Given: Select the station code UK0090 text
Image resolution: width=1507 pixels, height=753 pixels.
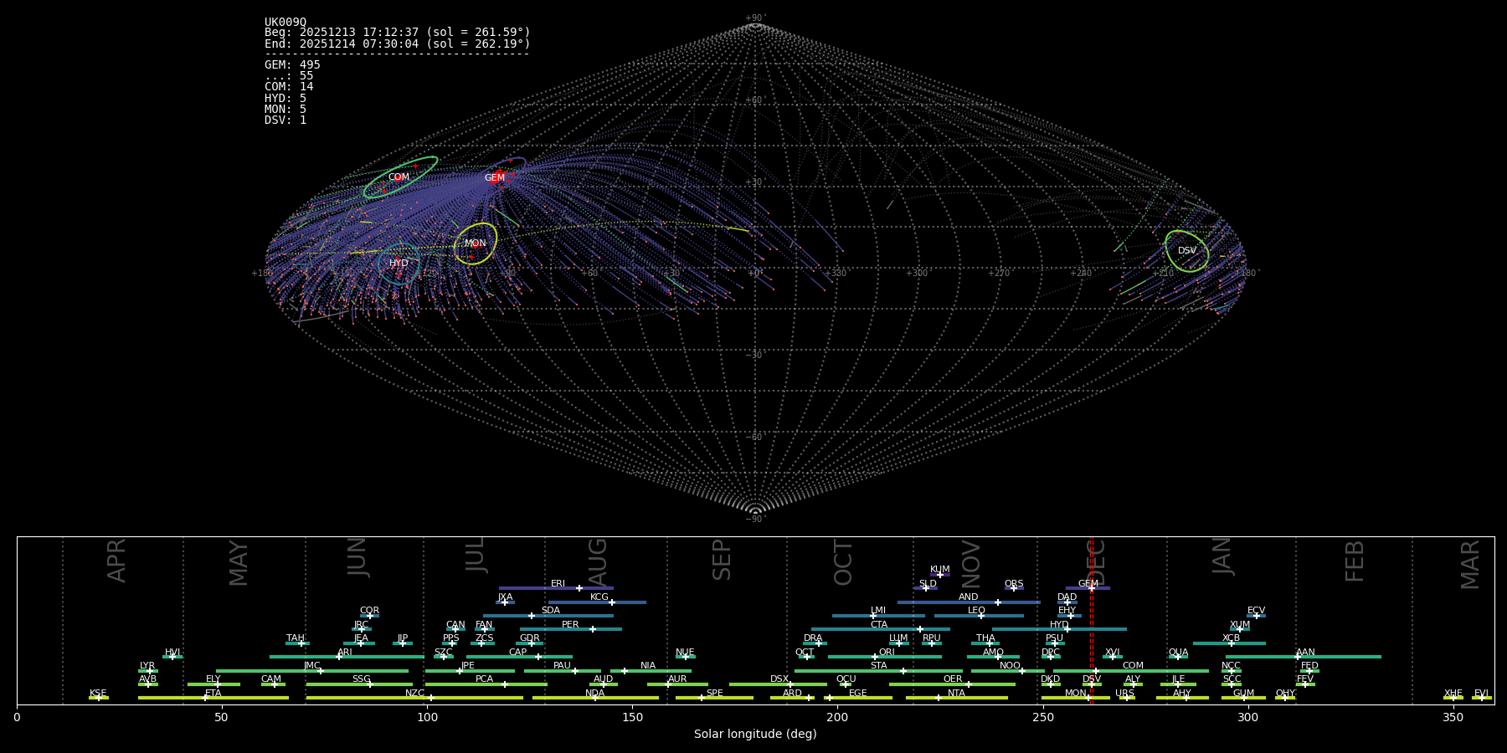Looking at the screenshot, I should (x=285, y=23).
